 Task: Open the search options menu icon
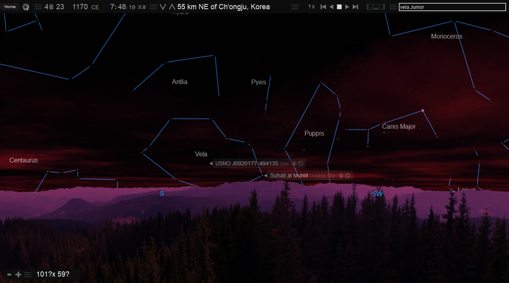[393, 7]
